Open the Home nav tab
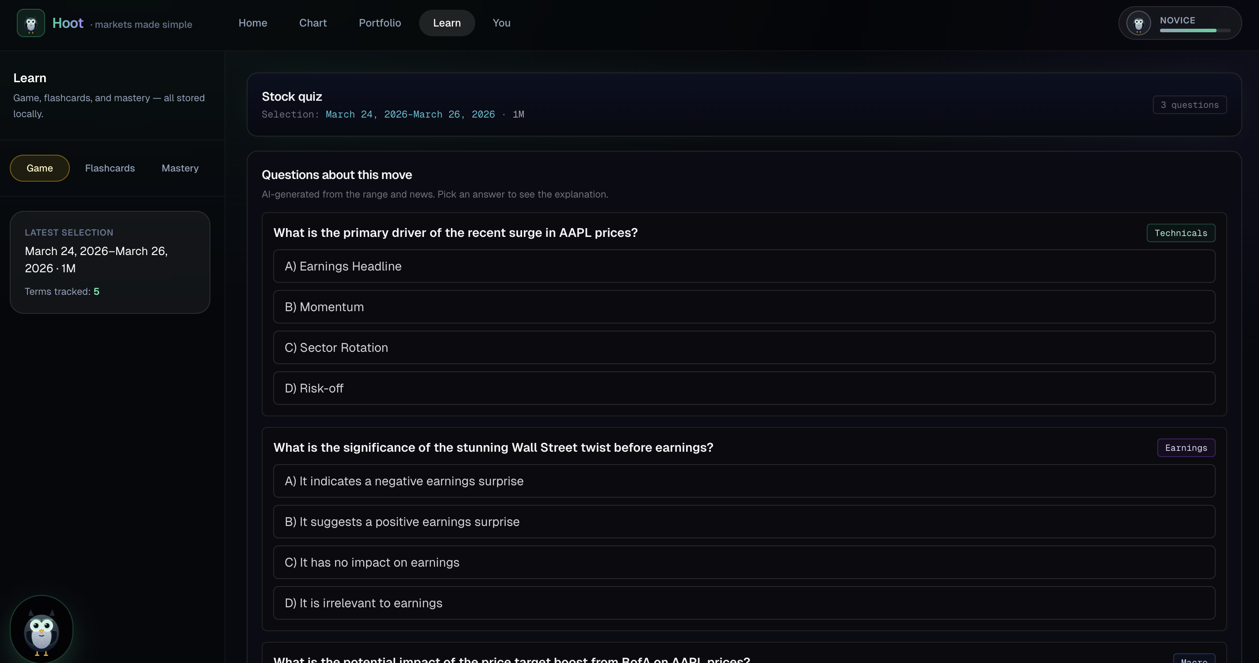Image resolution: width=1259 pixels, height=663 pixels. point(253,23)
